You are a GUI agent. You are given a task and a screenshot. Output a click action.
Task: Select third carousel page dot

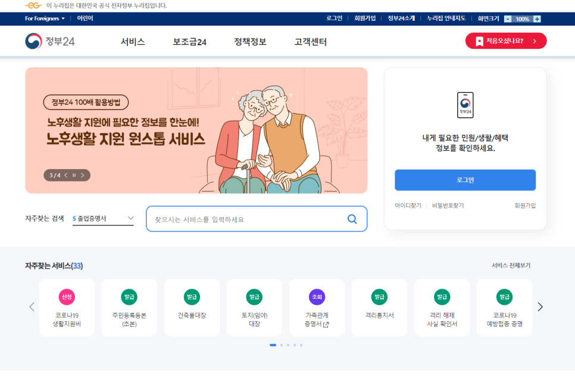(x=288, y=345)
